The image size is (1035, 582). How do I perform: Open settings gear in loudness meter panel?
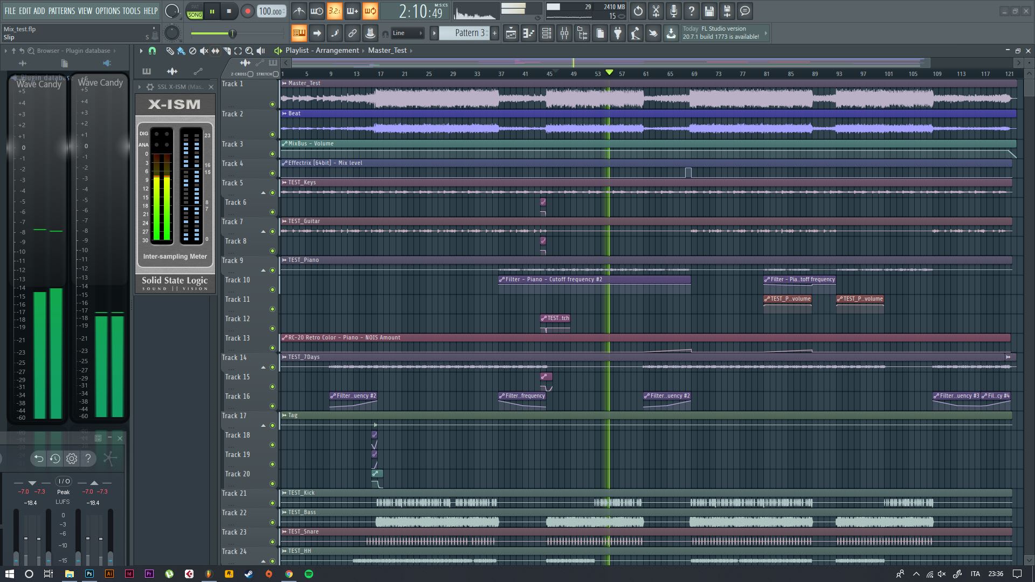coord(72,459)
